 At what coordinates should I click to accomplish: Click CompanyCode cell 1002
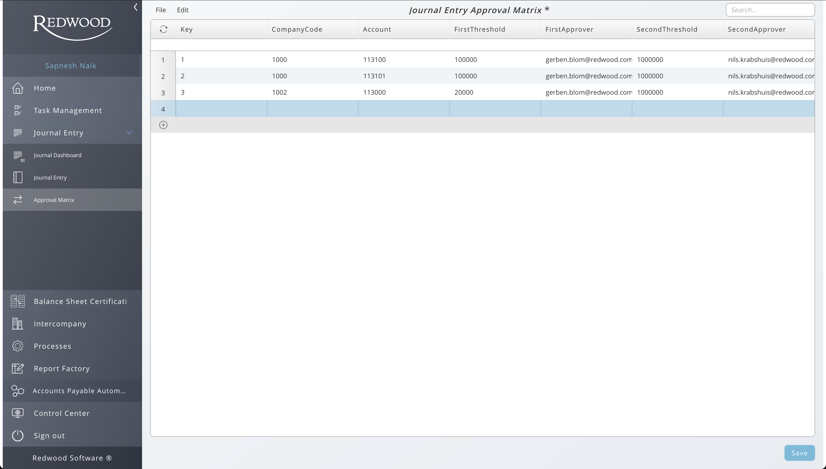pyautogui.click(x=313, y=92)
